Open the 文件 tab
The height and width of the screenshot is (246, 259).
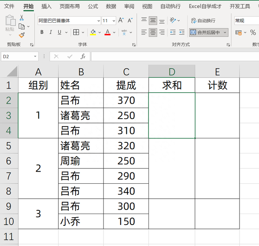(9, 6)
